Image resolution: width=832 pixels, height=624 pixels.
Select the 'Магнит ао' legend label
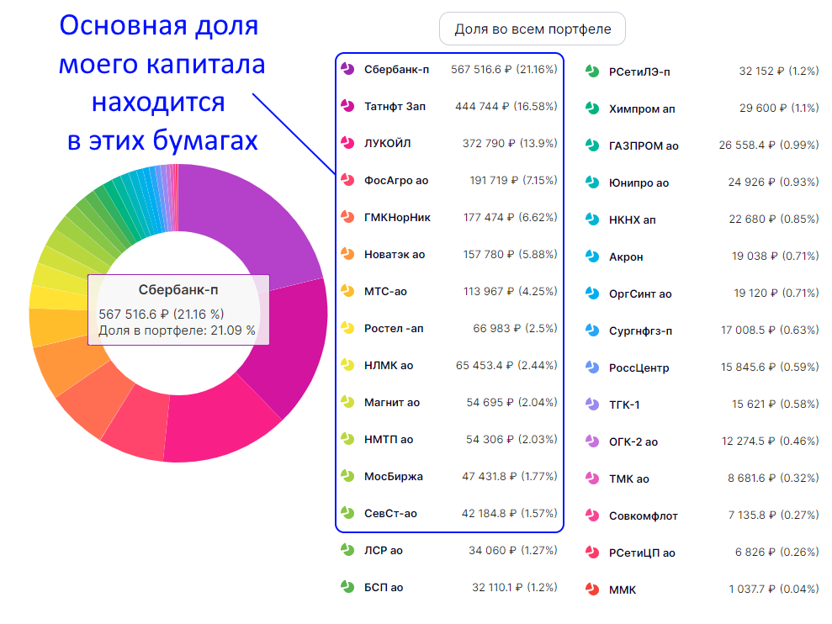(391, 402)
